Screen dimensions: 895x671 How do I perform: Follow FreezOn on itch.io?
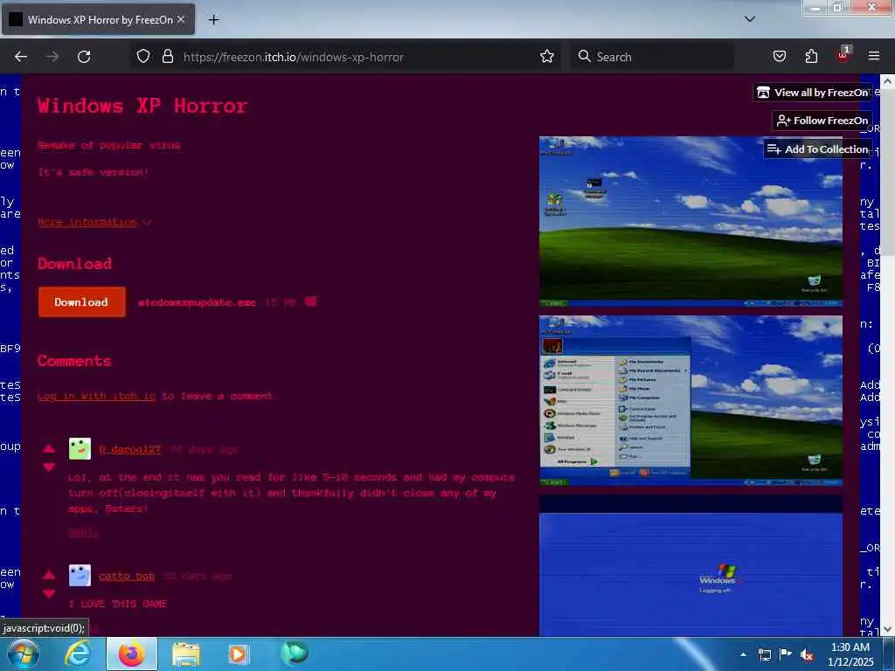pyautogui.click(x=822, y=121)
